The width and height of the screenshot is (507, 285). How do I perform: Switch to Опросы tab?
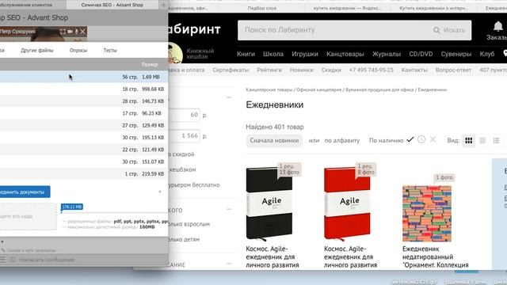[x=78, y=50]
